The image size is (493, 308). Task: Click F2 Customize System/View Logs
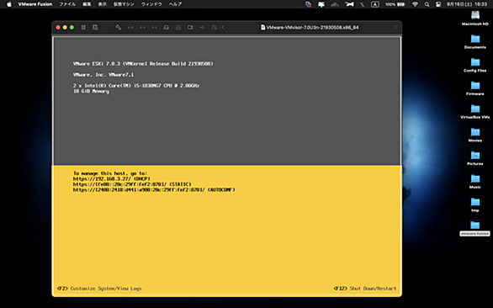pos(99,289)
